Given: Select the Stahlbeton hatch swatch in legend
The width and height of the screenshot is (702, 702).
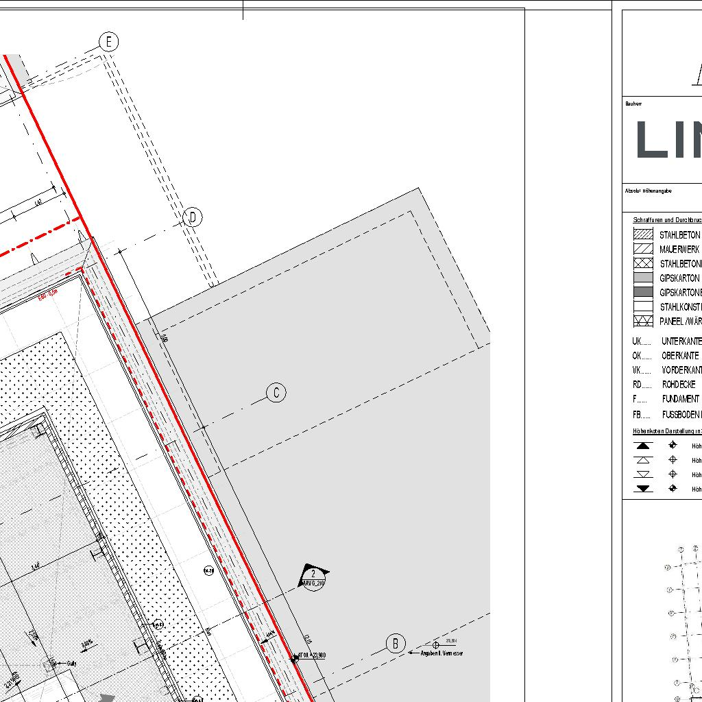Looking at the screenshot, I should (643, 234).
